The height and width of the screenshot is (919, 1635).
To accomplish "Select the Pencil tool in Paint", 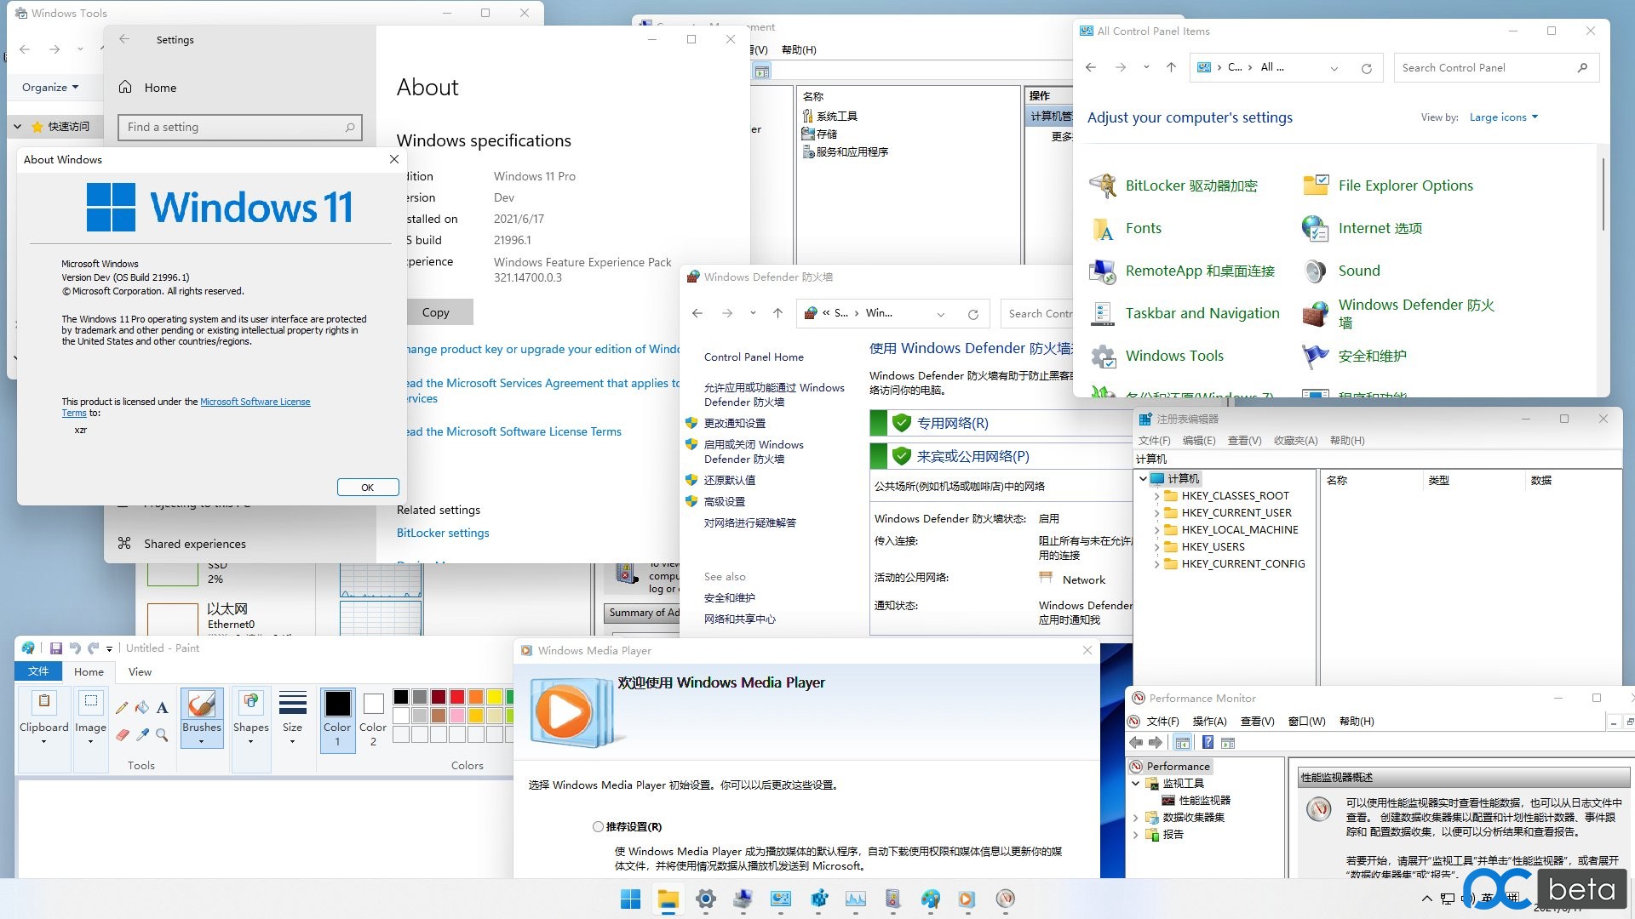I will 122,708.
